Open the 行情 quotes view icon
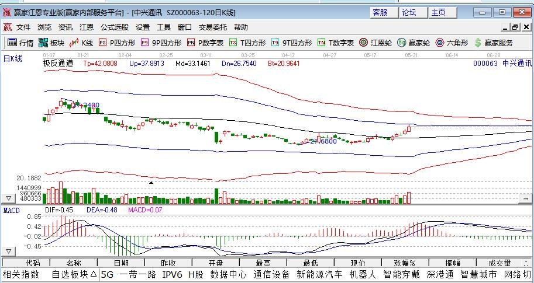 20,43
